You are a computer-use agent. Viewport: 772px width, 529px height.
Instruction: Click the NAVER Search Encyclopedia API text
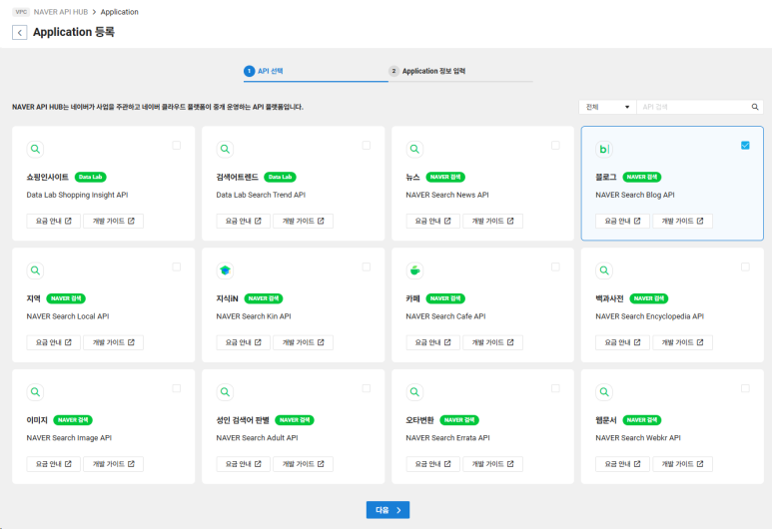click(x=649, y=316)
